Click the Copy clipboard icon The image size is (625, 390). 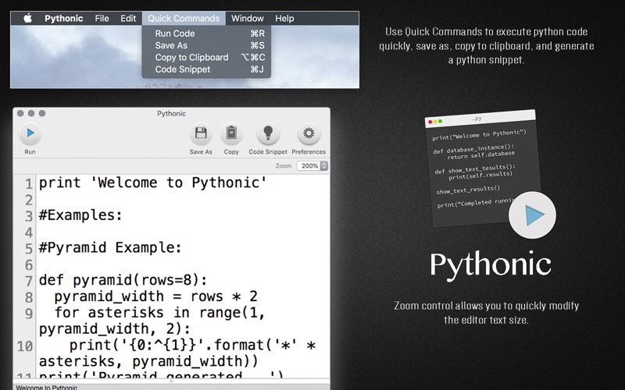(231, 133)
